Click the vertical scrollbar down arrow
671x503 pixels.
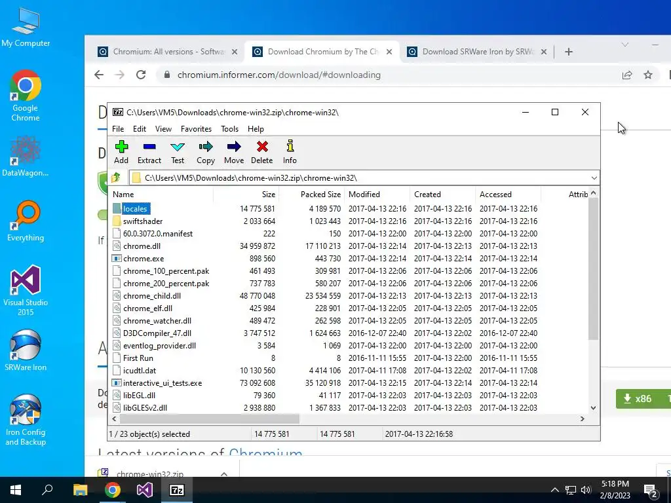593,408
